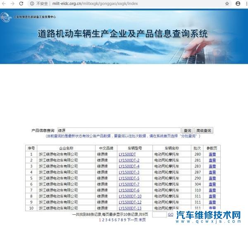This screenshot has width=248, height=228.
Task: Open vehicle model LY1500DT-6 link
Action: 129,190
